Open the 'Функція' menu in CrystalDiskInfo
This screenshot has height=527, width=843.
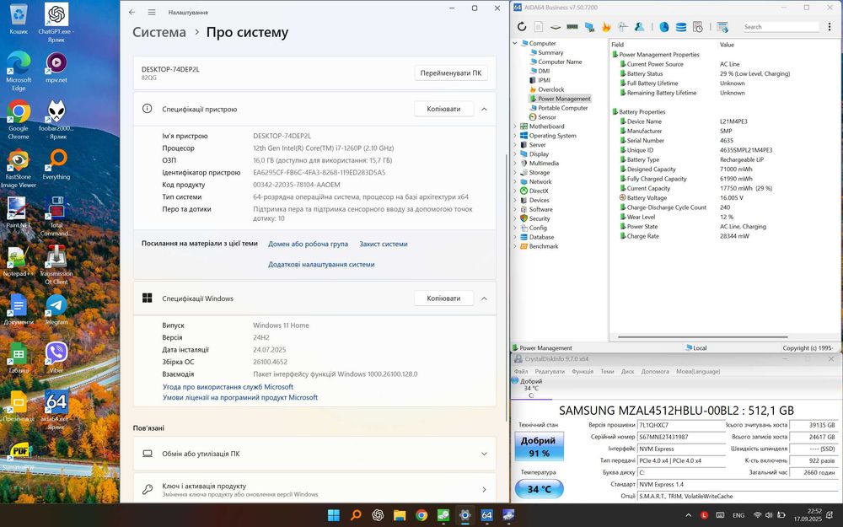click(x=583, y=372)
